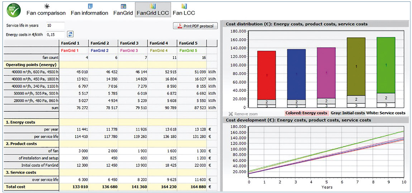The width and height of the screenshot is (412, 193).
Task: Click the Colored: Energy costs legend label
Action: coord(306,113)
